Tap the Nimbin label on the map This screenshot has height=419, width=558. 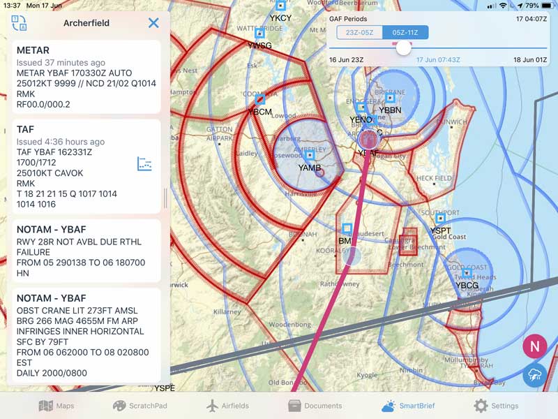[411, 371]
